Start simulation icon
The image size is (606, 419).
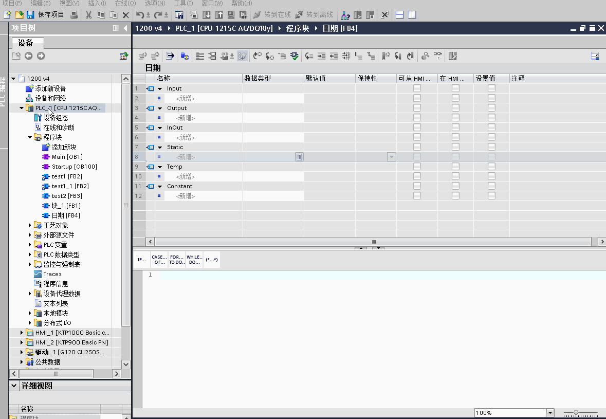tap(231, 15)
